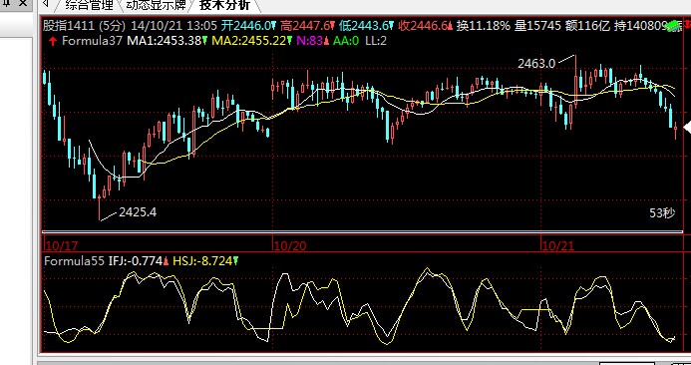Screen dimensions: 691x365
Task: Click the tab scroll-left arrow
Action: click(46, 4)
